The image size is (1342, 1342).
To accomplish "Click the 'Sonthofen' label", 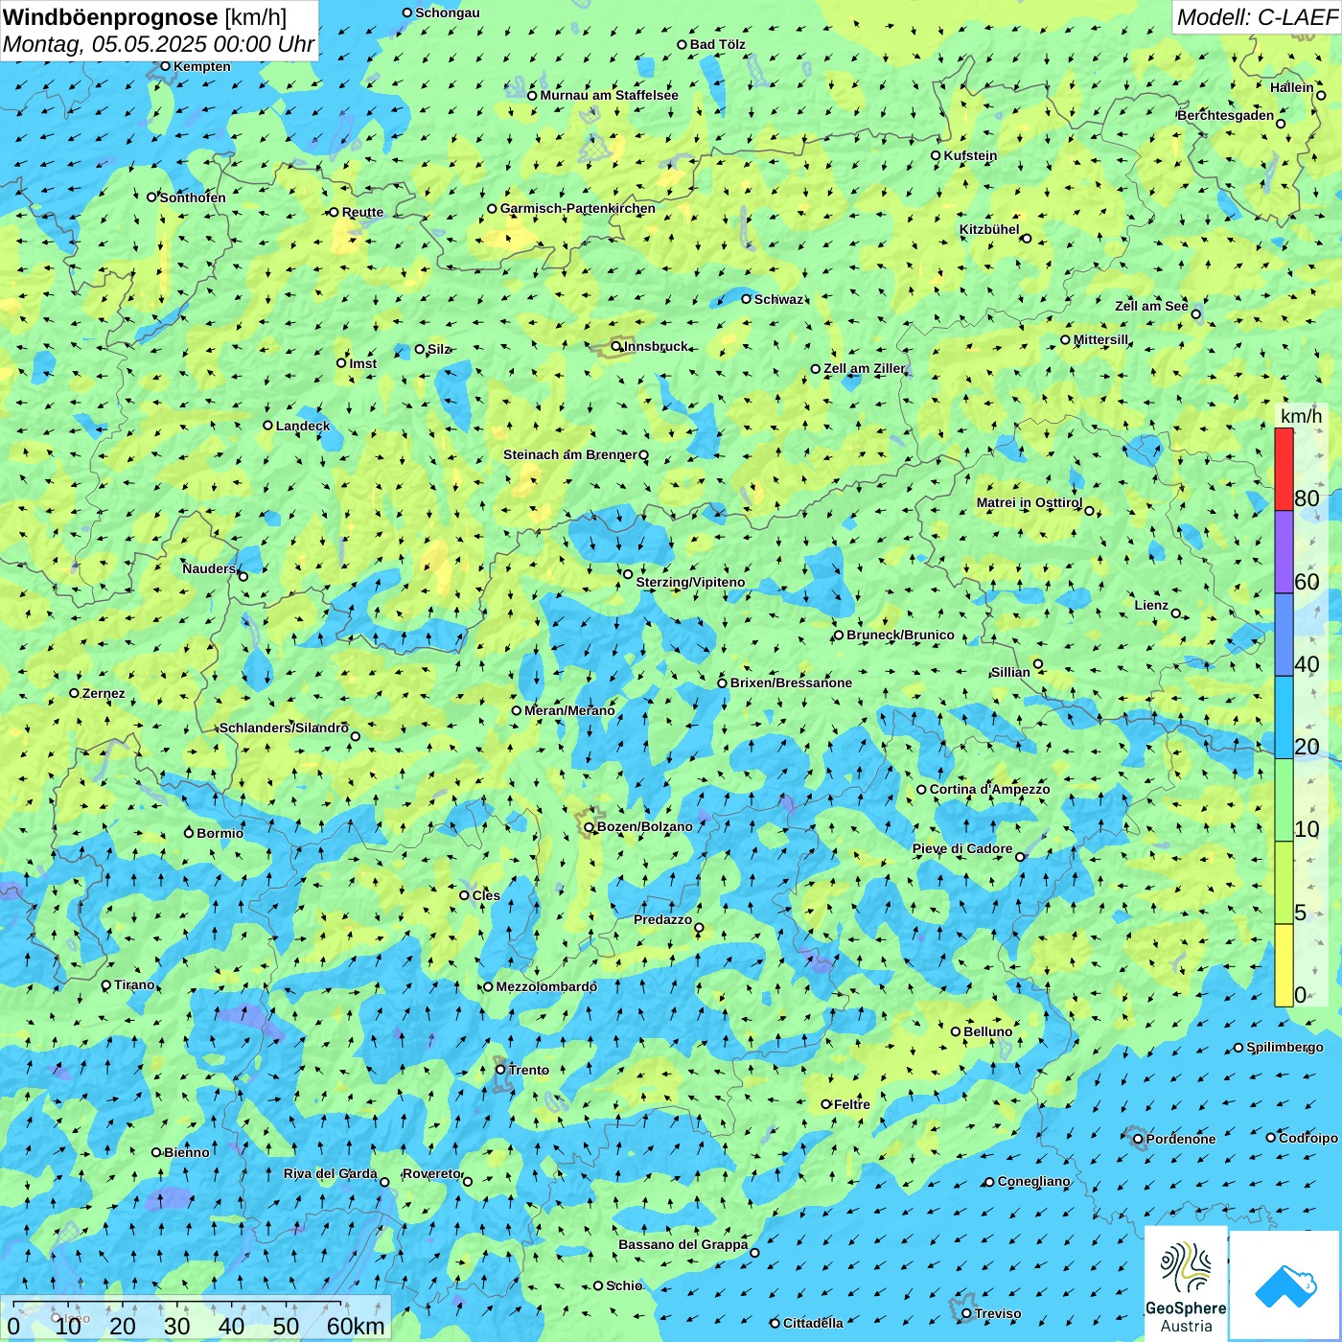I will pyautogui.click(x=193, y=197).
